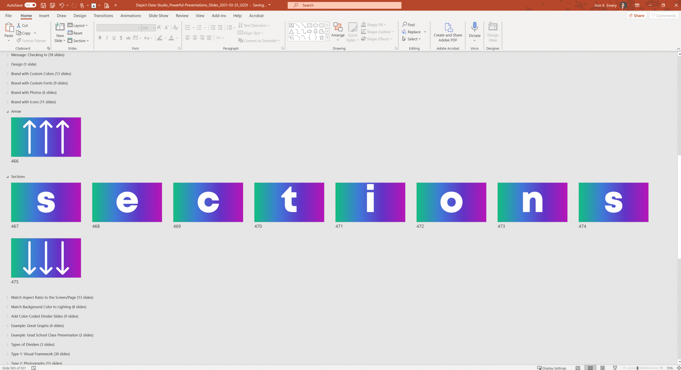The height and width of the screenshot is (370, 681).
Task: Select slide 470 thumbnail with letter t
Action: (x=289, y=202)
